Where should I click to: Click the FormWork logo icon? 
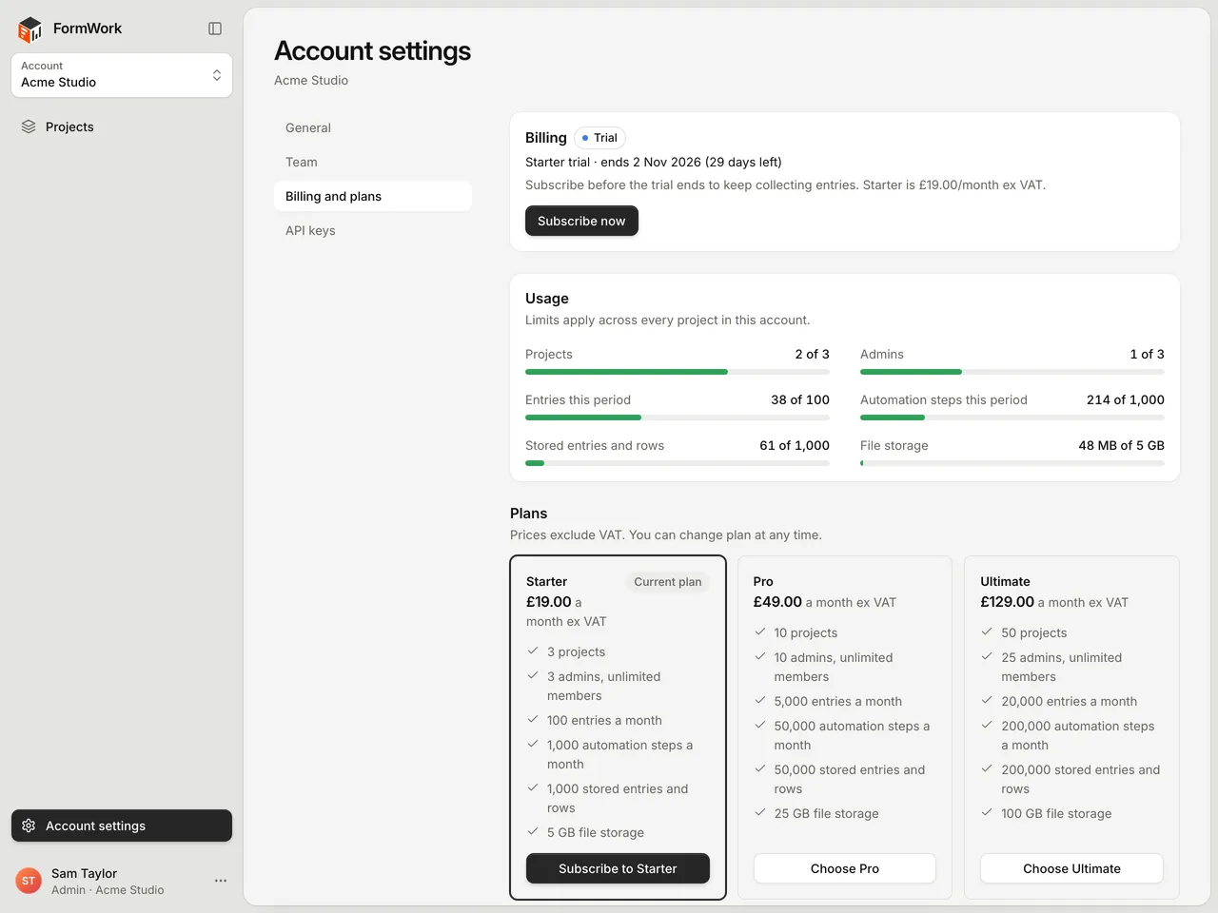pyautogui.click(x=30, y=29)
